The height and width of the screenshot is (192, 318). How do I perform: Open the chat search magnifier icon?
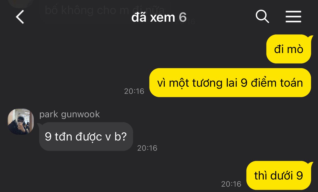point(262,17)
